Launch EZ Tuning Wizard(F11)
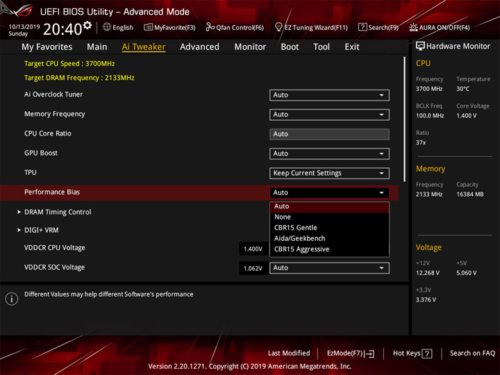 pyautogui.click(x=311, y=27)
